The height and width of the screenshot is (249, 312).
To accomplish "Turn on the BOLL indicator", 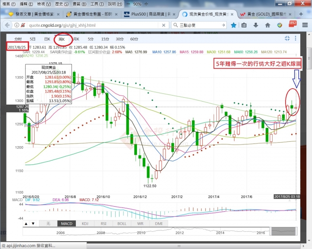I will coord(122,223).
